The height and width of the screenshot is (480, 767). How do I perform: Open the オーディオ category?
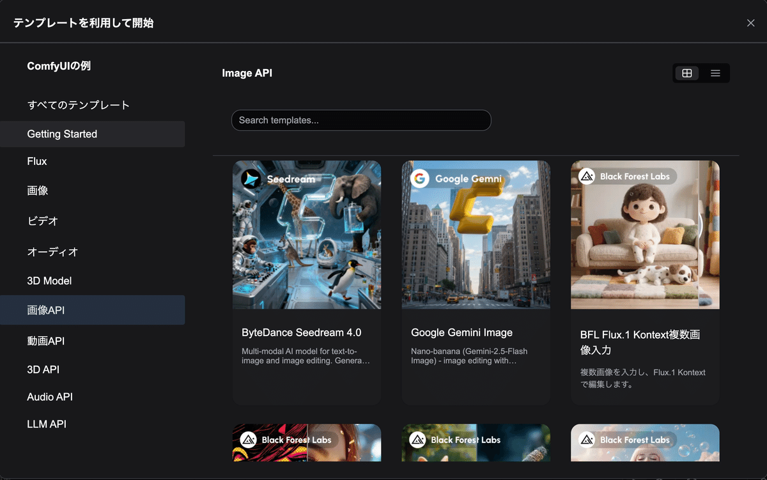point(93,252)
